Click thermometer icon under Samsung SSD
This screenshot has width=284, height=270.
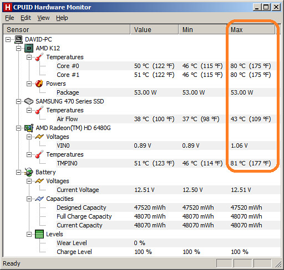tap(39, 110)
